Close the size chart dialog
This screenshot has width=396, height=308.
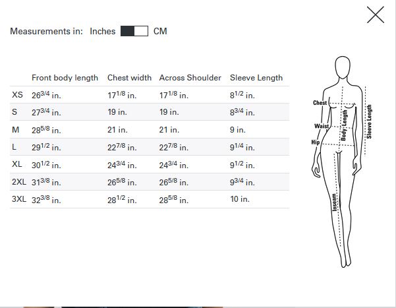[x=376, y=15]
